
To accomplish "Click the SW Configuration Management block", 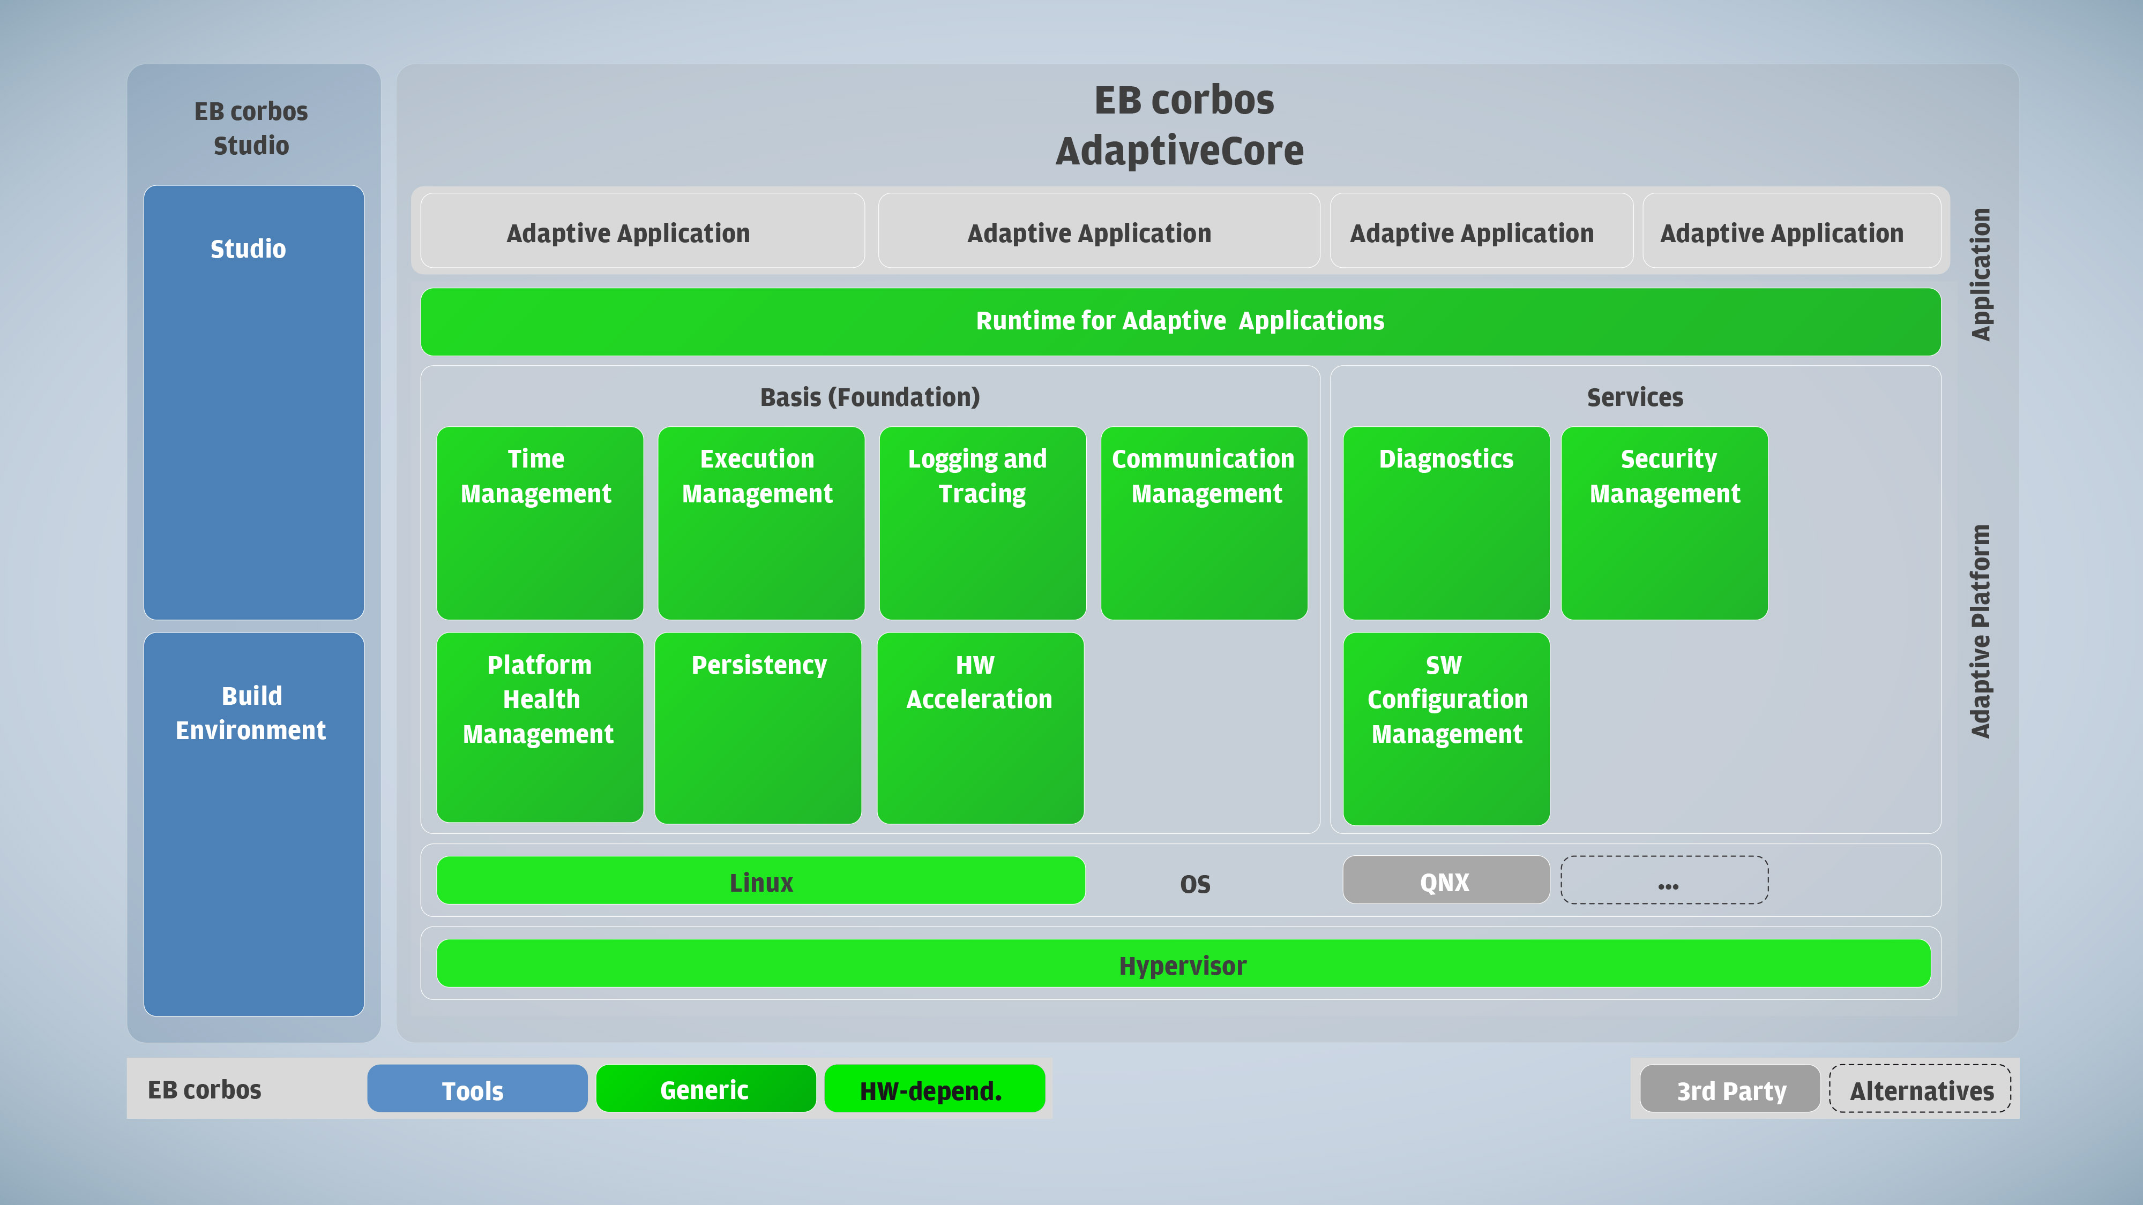I will [1446, 728].
